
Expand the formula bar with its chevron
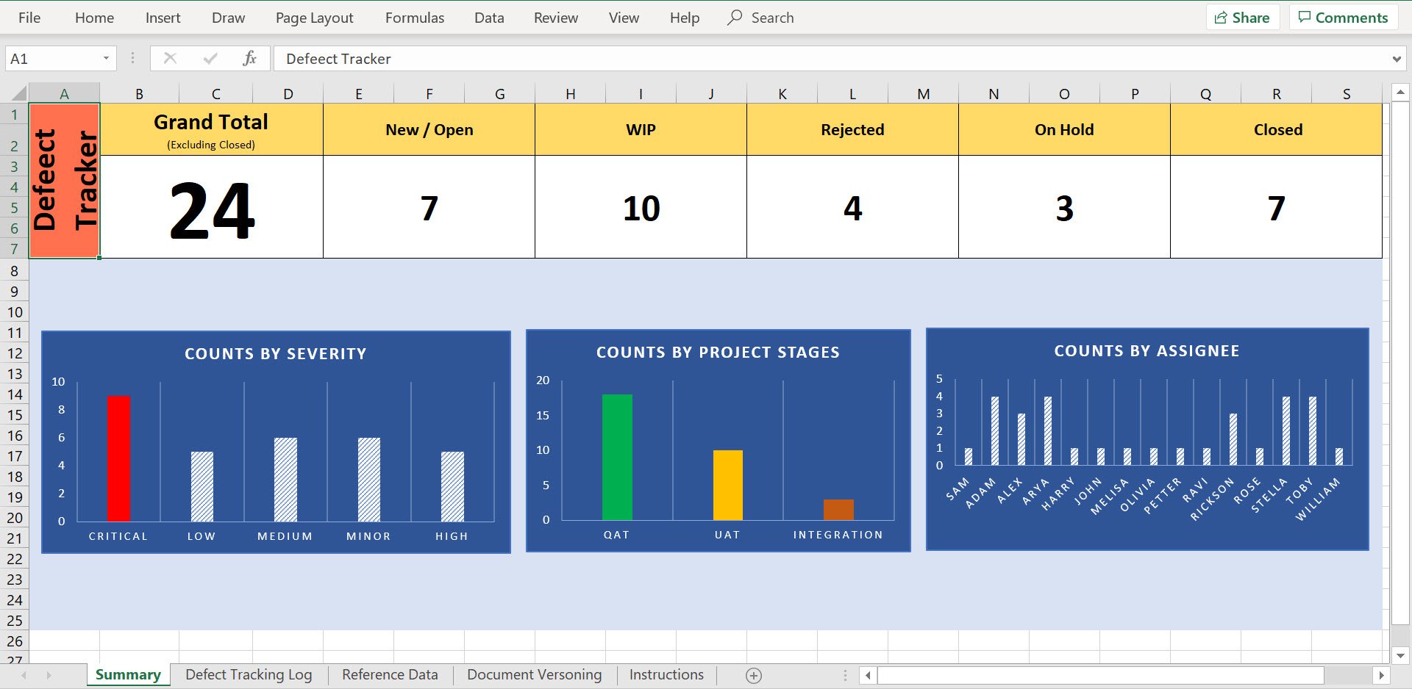[x=1398, y=58]
